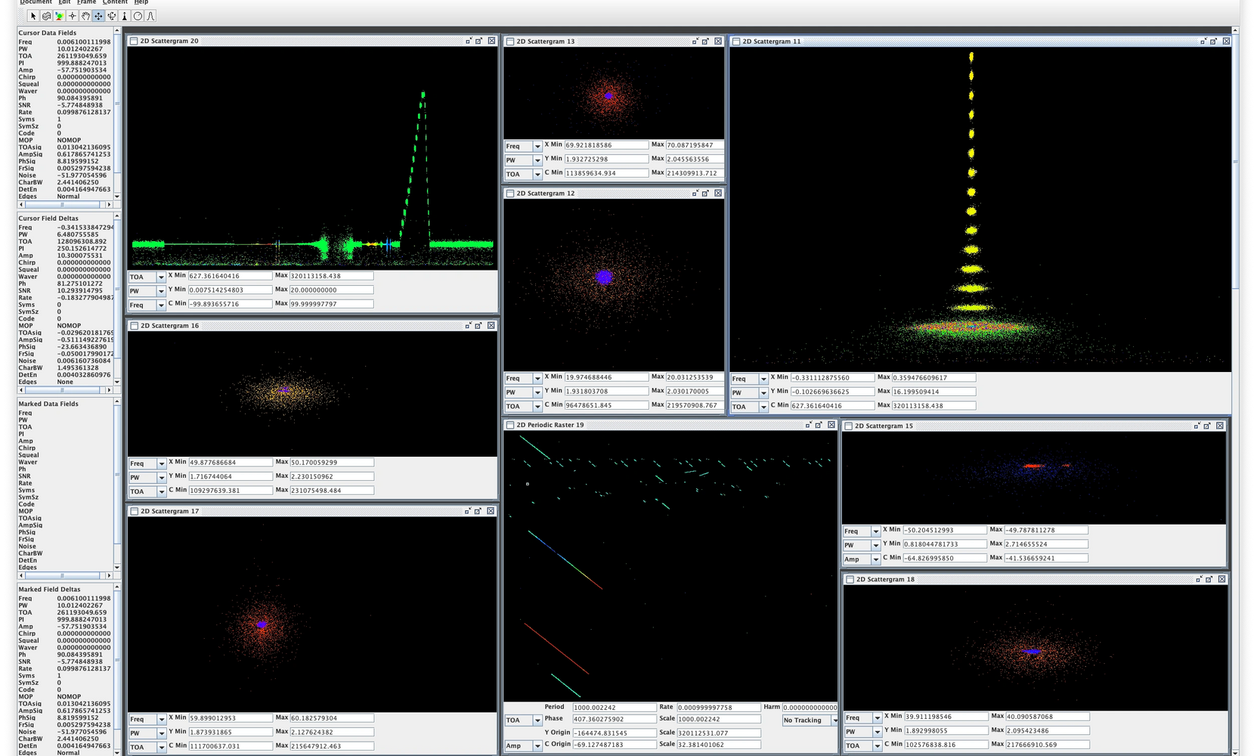Iconify the 2D Scattergram 11 frame
The height and width of the screenshot is (756, 1257).
[1203, 42]
